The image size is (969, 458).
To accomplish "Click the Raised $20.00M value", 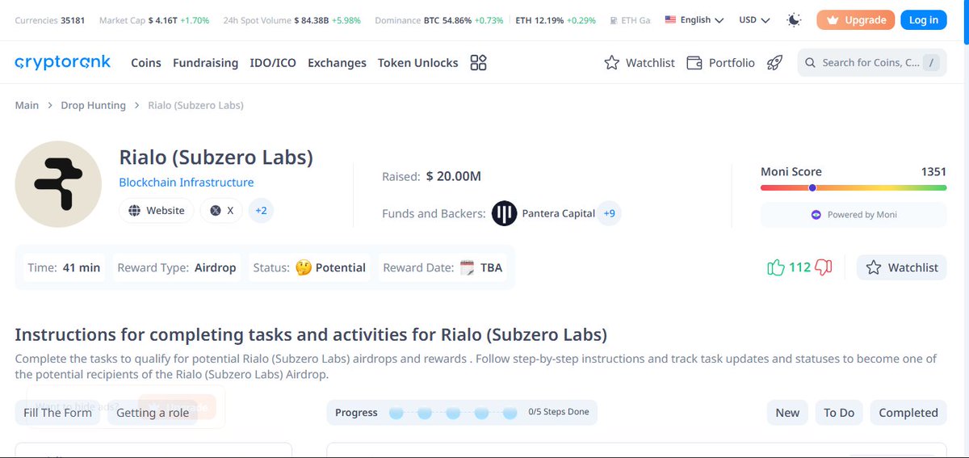I will tap(453, 176).
